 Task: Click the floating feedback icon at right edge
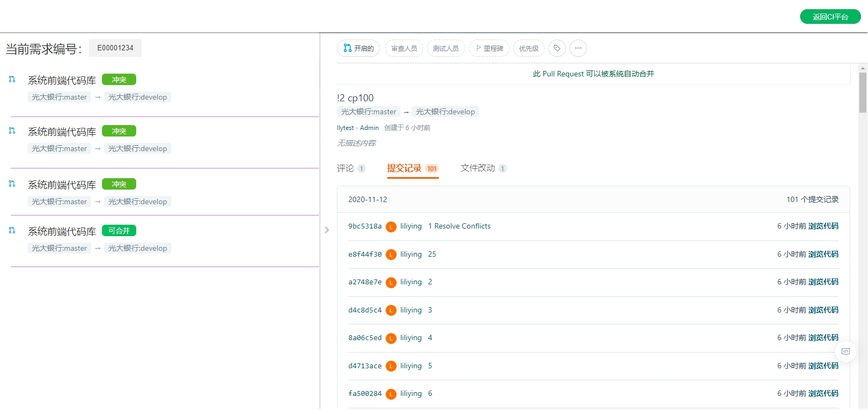pyautogui.click(x=845, y=352)
